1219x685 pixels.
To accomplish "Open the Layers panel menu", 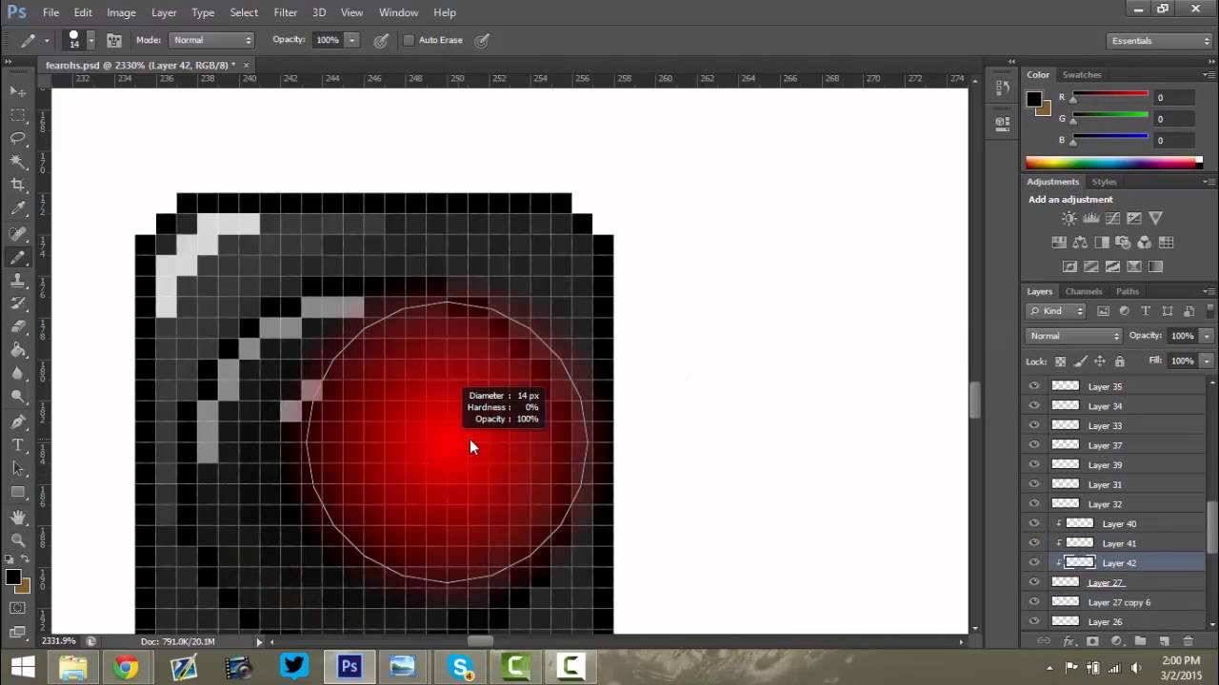I will coord(1209,291).
